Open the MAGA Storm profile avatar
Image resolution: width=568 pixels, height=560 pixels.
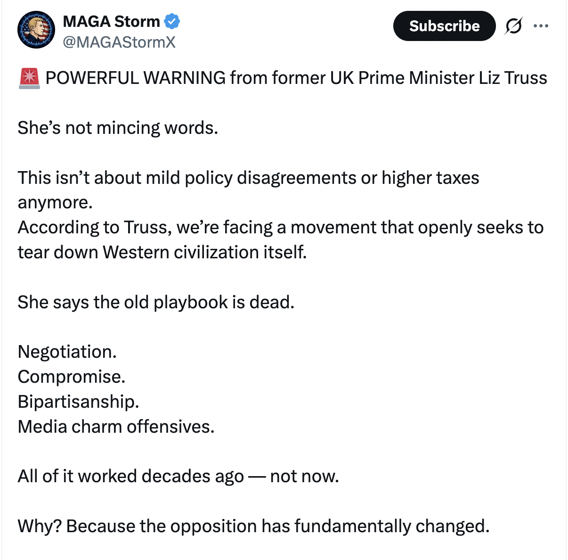[x=36, y=30]
